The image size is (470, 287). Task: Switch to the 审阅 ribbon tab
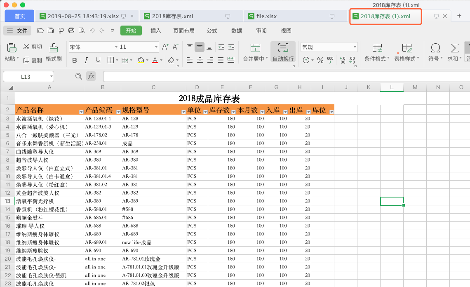pos(261,31)
